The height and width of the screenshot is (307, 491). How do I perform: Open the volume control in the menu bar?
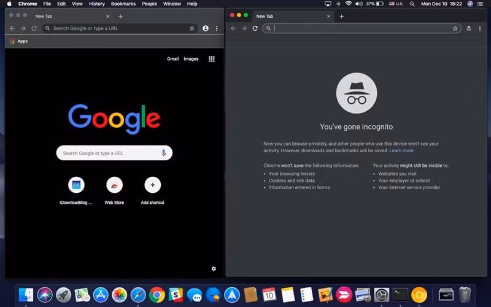(359, 4)
